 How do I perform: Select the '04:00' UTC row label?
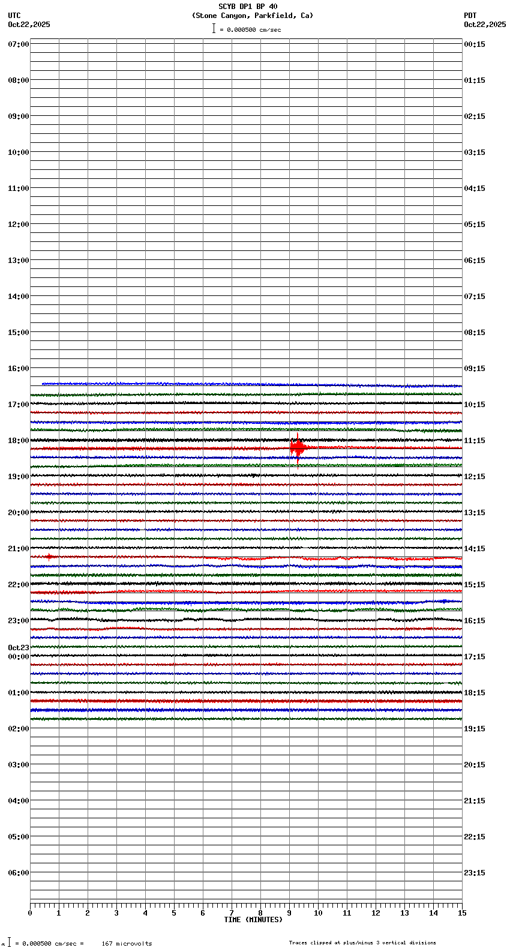(19, 801)
